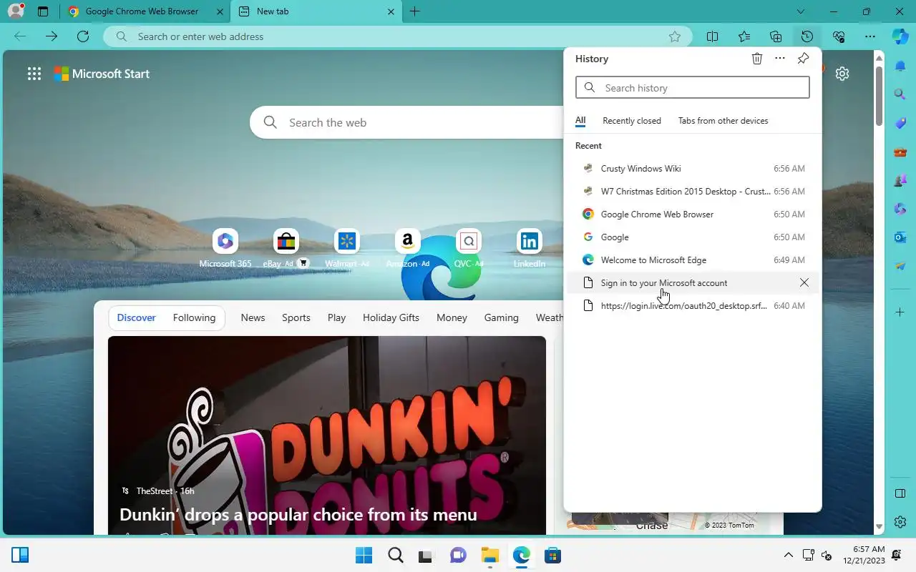This screenshot has height=572, width=916.
Task: Clear browsing data trash icon in History
Action: pyautogui.click(x=757, y=59)
